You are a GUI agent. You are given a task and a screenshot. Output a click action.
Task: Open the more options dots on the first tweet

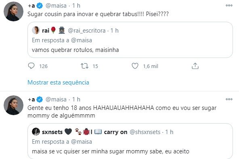[x=229, y=6]
